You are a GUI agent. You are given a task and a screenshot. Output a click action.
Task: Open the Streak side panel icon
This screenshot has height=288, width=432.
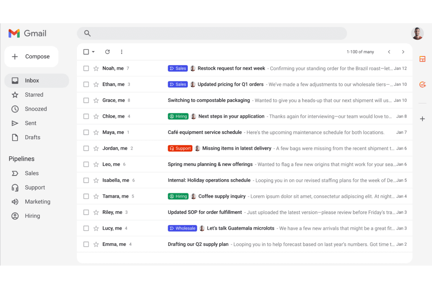422,59
